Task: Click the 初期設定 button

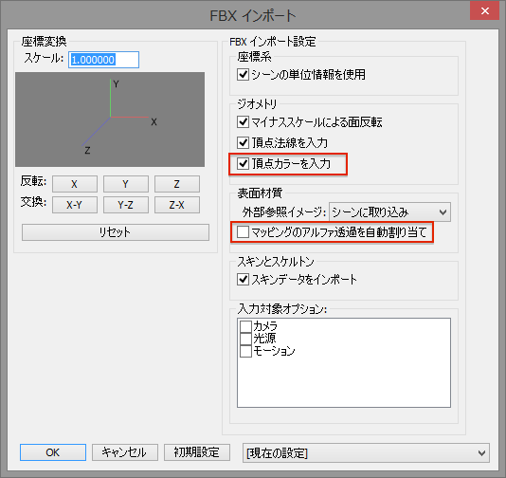Action: pyautogui.click(x=197, y=452)
